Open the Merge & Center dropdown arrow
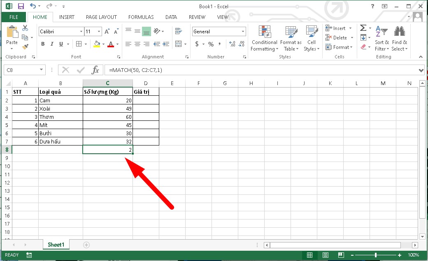This screenshot has height=261, width=428. pyautogui.click(x=185, y=44)
